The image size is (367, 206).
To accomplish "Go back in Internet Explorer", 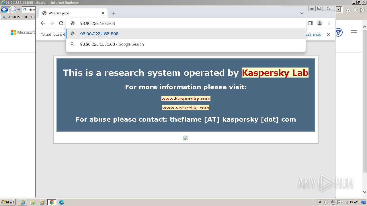I will 4,10.
